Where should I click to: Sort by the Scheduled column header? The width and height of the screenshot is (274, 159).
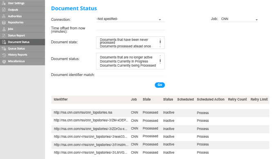[x=185, y=99]
